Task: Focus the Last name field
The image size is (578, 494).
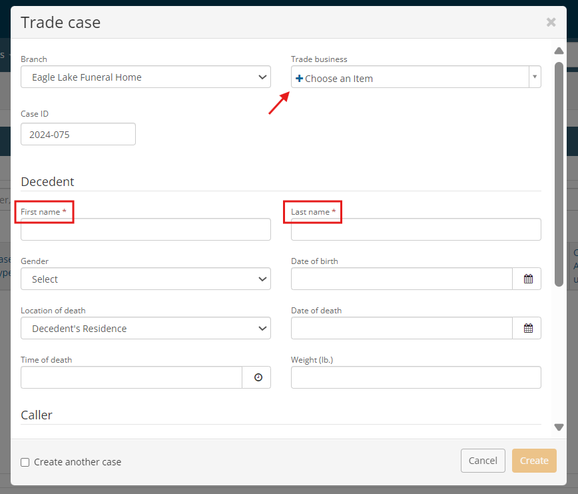Action: point(416,229)
